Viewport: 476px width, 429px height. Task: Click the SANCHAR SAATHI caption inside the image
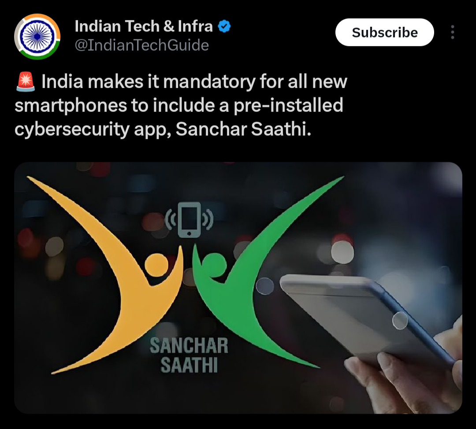pos(189,355)
